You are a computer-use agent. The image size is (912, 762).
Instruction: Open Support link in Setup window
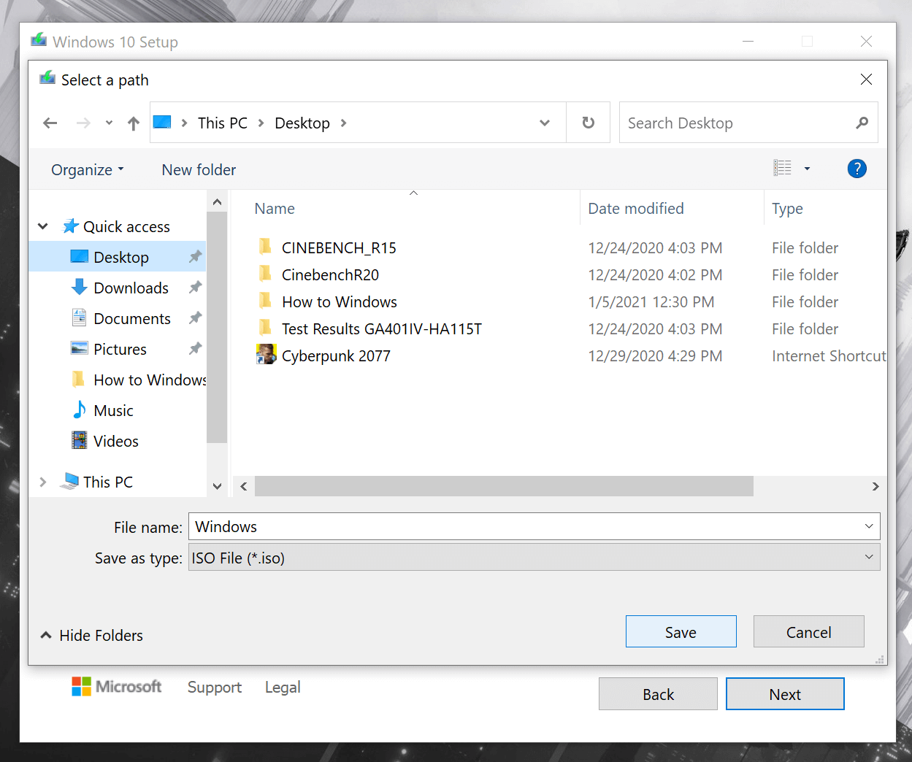215,688
